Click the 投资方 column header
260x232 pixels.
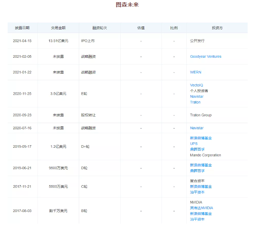coord(217,28)
